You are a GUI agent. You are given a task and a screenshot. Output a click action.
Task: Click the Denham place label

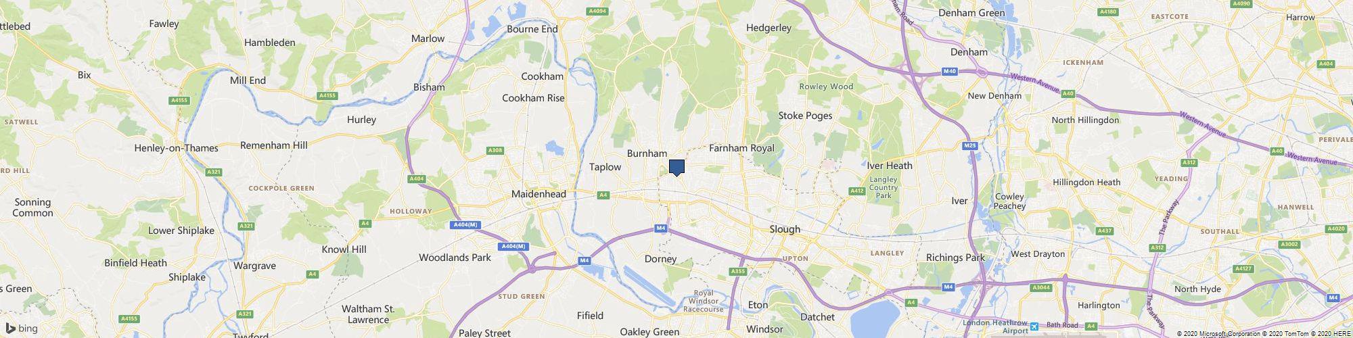point(969,52)
